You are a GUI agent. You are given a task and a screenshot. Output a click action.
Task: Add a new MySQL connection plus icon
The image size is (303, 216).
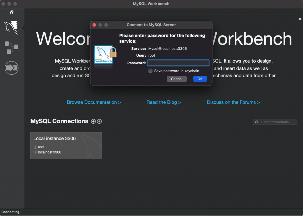point(93,121)
